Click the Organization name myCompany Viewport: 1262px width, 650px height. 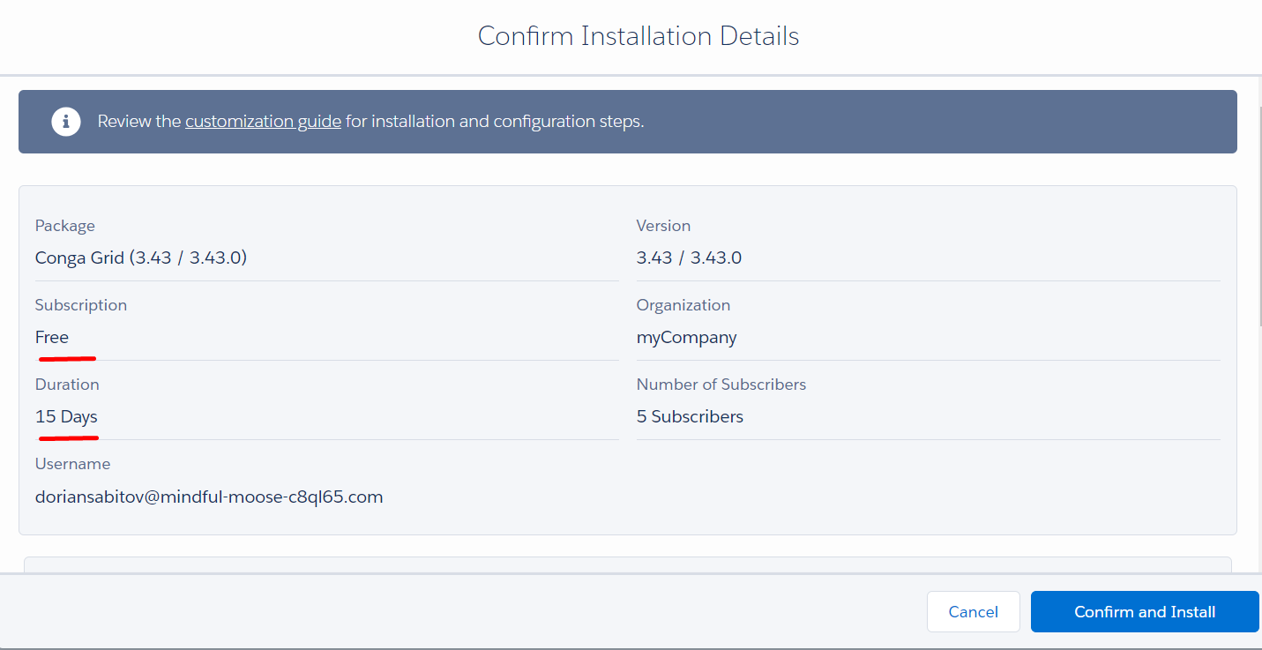(x=686, y=337)
